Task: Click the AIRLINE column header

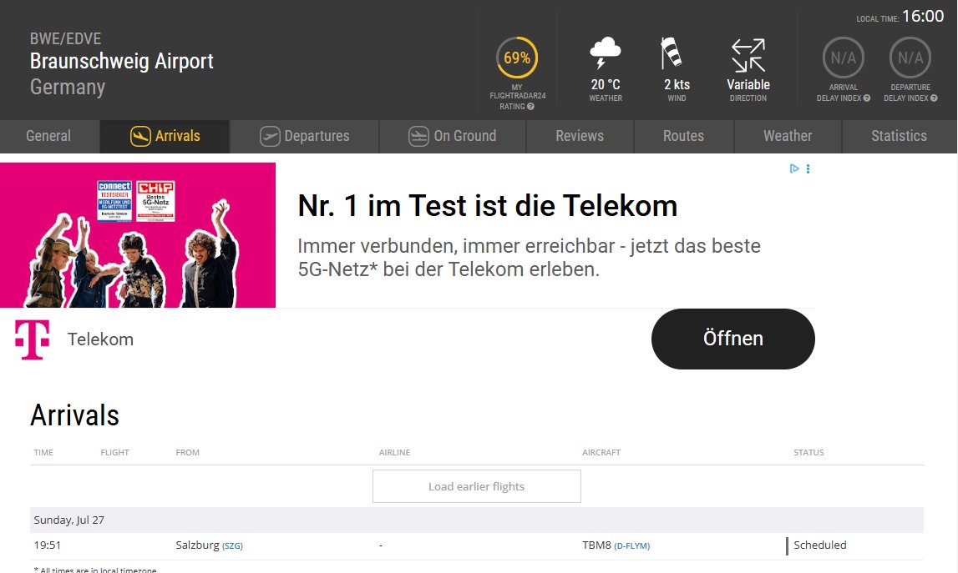Action: pyautogui.click(x=395, y=452)
